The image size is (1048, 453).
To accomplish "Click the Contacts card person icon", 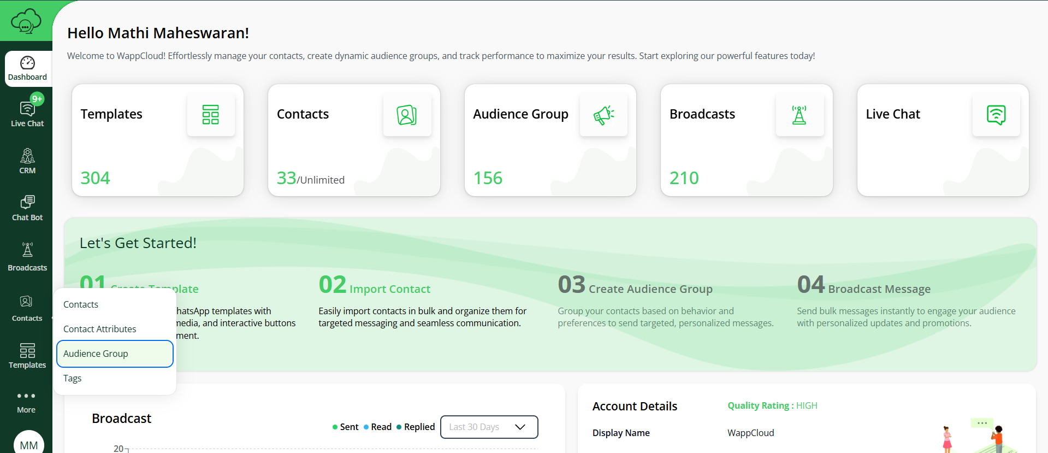I will coord(407,115).
